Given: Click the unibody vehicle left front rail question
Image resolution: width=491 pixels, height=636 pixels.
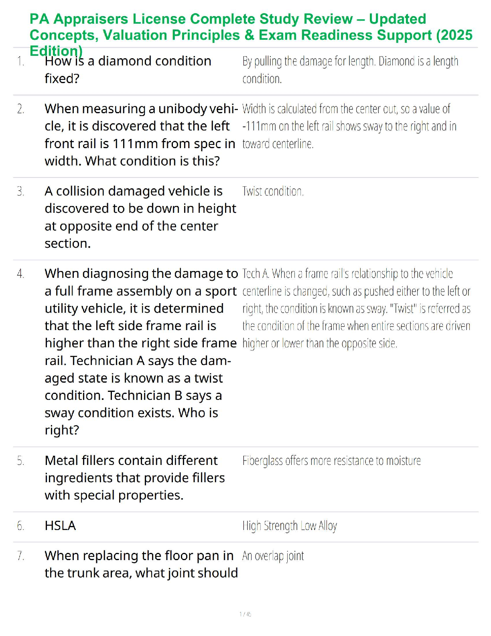Looking at the screenshot, I should tap(141, 135).
